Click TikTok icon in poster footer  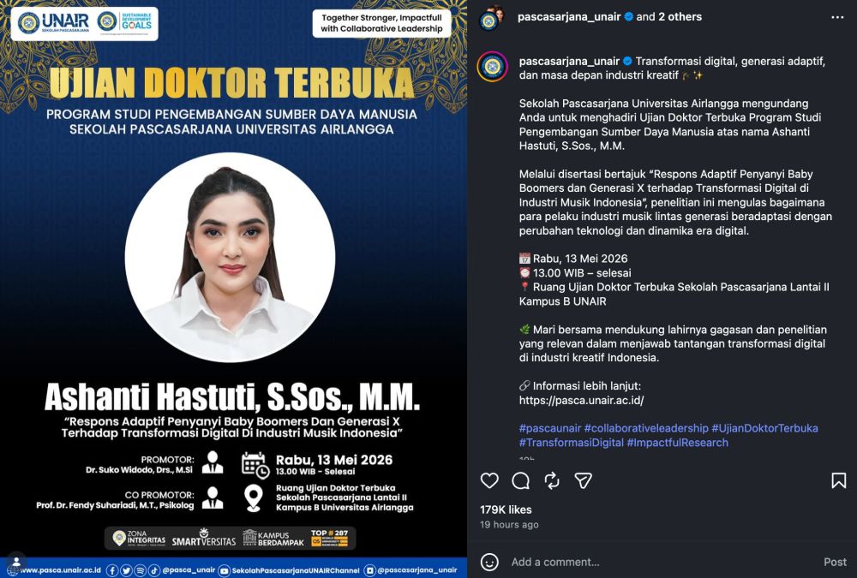point(154,570)
